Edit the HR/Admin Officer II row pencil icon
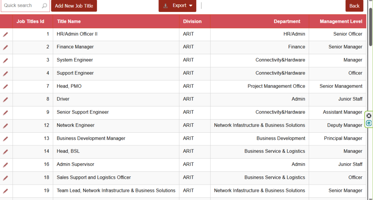The height and width of the screenshot is (200, 373). (5, 34)
